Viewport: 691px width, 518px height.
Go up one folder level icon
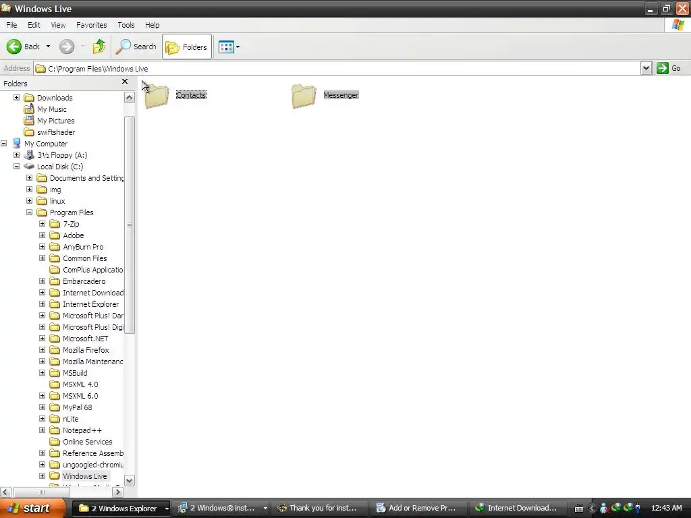click(99, 47)
